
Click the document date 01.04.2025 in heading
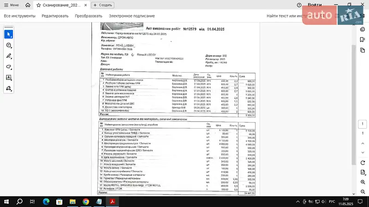click(x=216, y=29)
